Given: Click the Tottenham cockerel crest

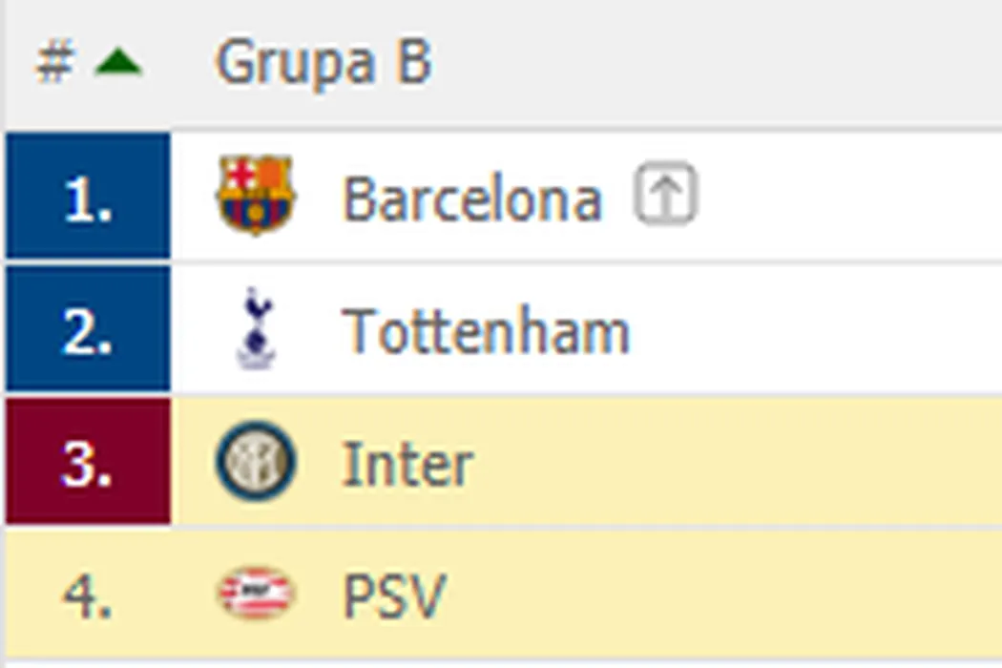Looking at the screenshot, I should (255, 328).
